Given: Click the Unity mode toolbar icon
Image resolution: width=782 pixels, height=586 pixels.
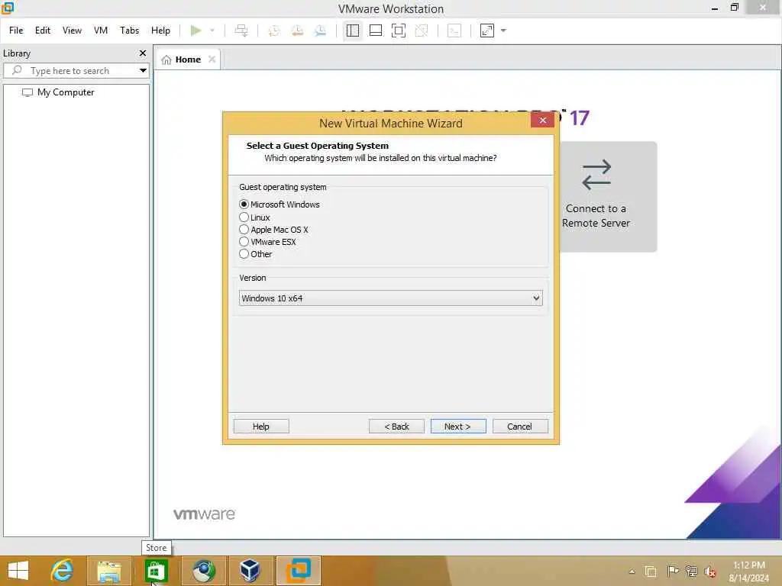Looking at the screenshot, I should click(422, 31).
